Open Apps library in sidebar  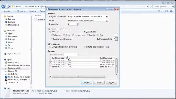(x=10, y=34)
